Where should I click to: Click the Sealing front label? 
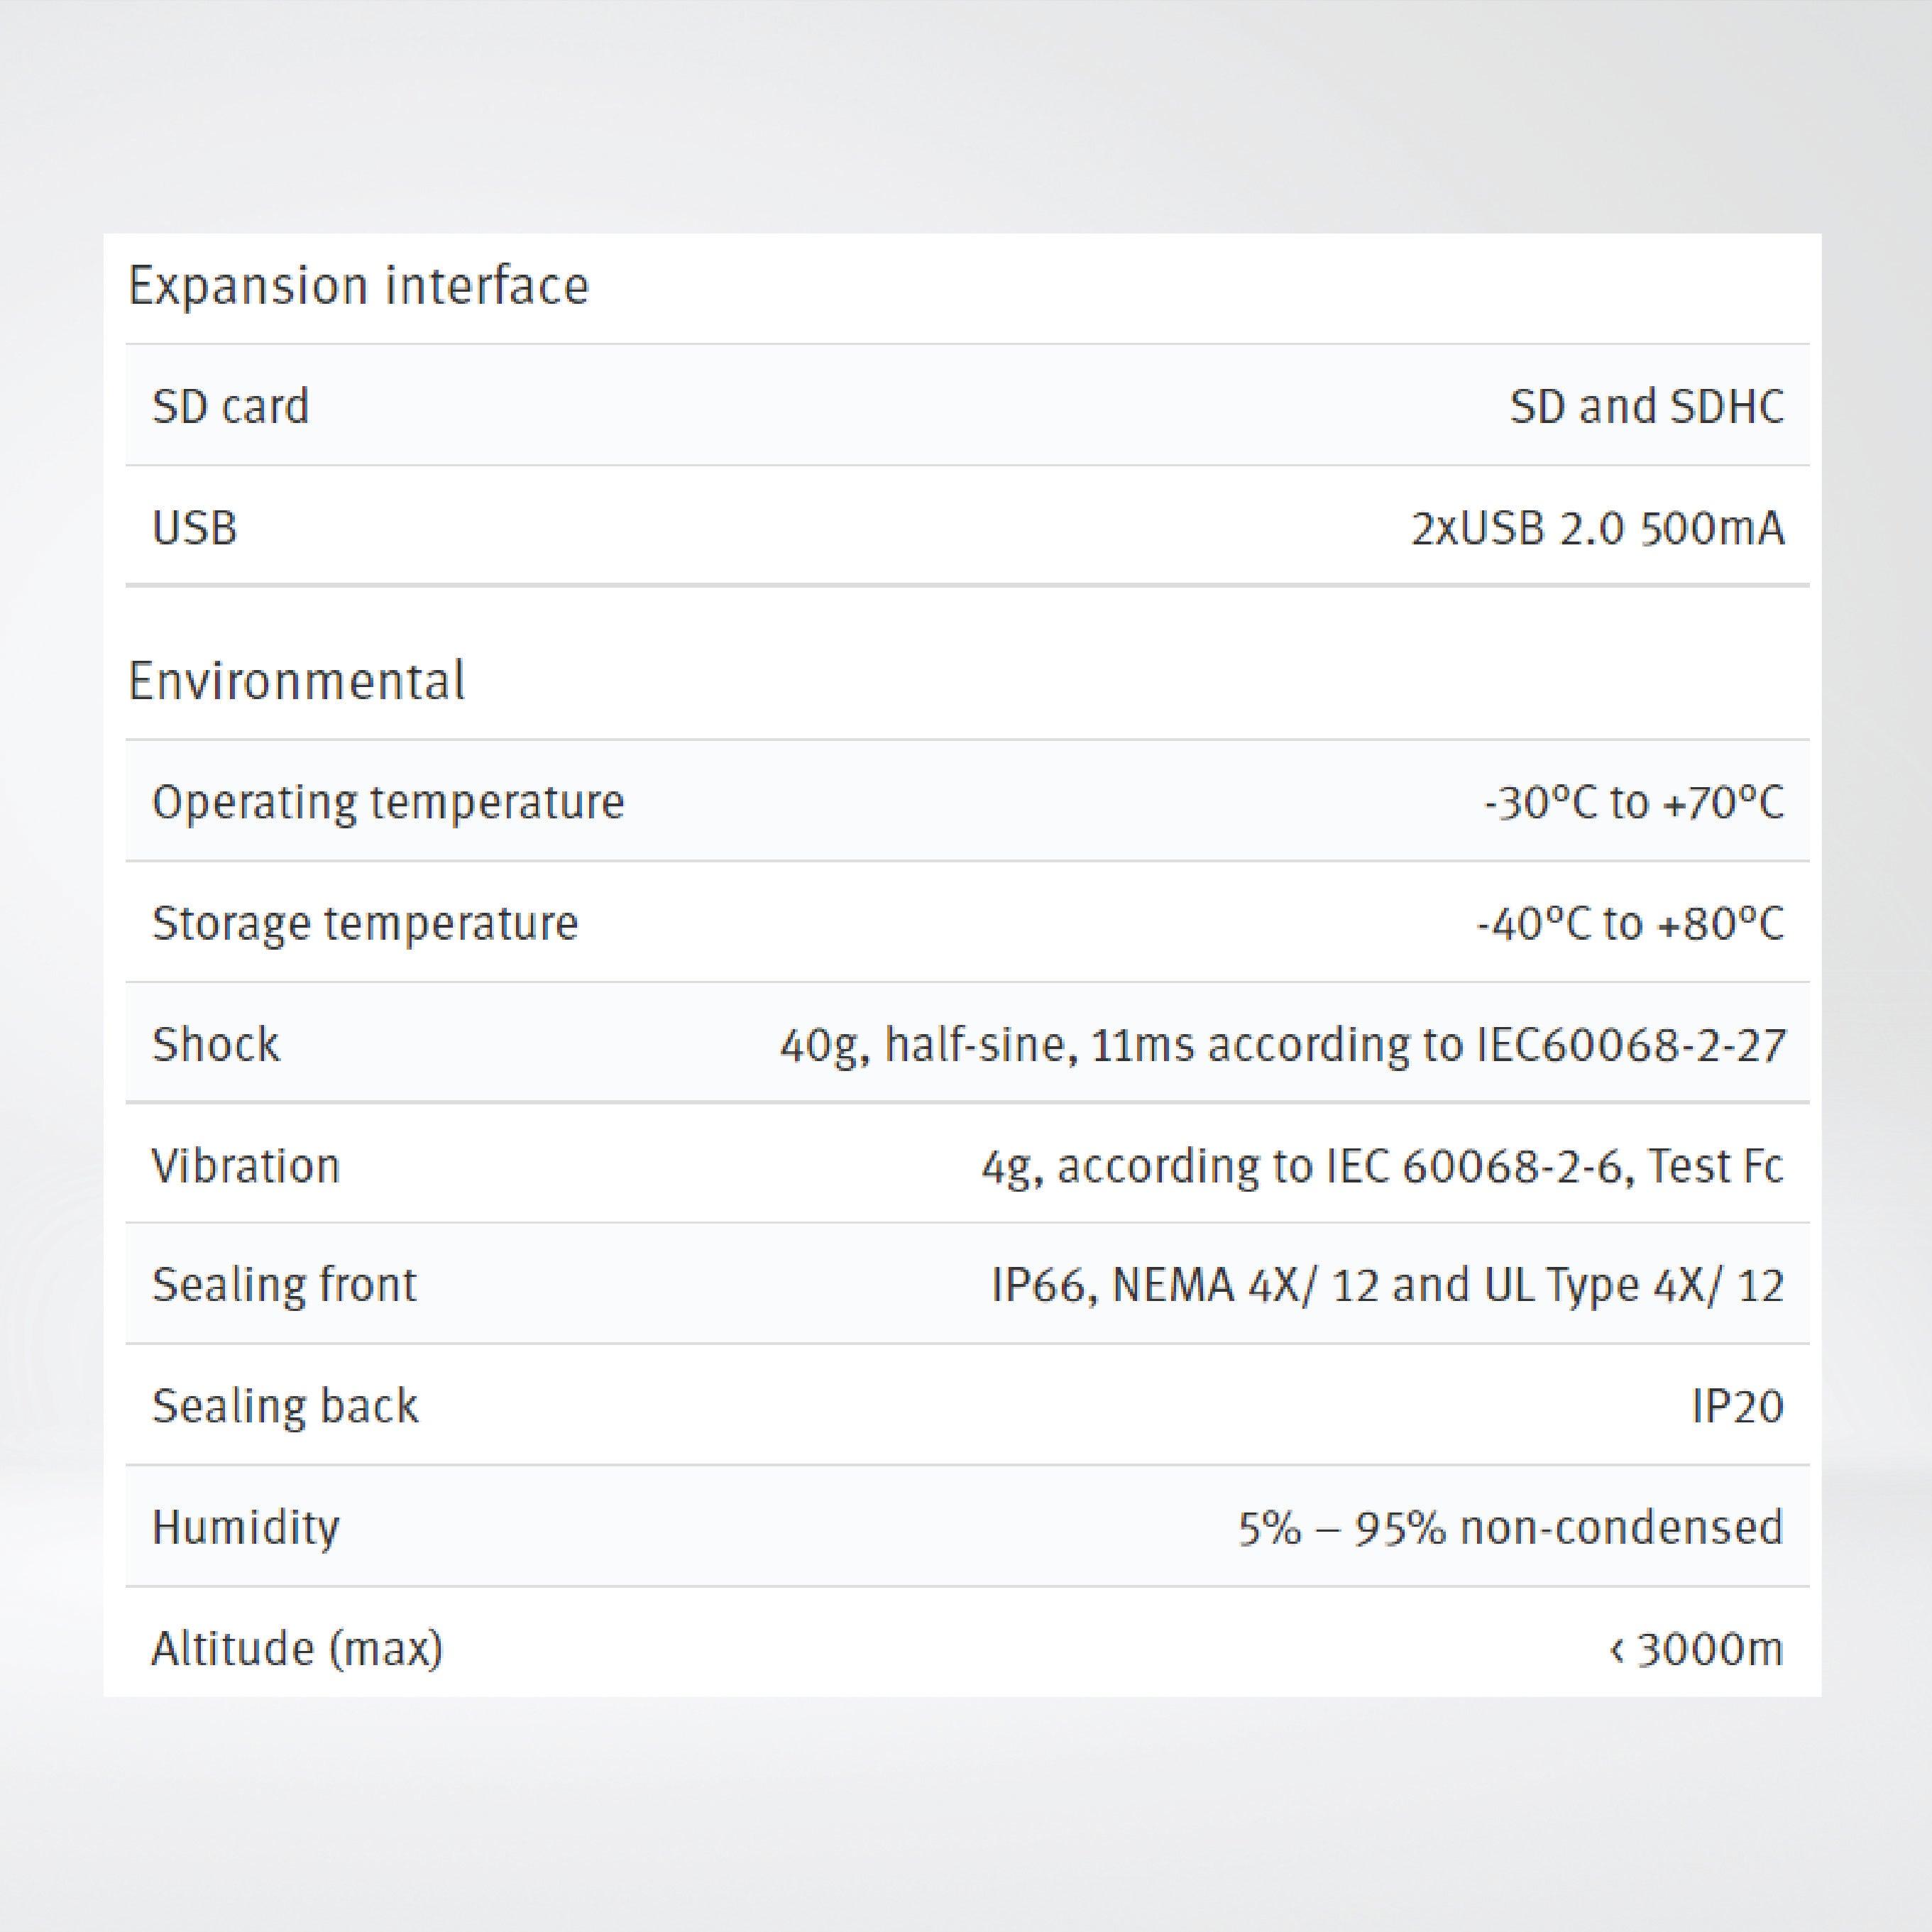[x=284, y=1285]
